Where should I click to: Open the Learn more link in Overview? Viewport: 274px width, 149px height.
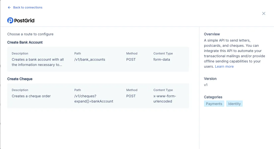tap(224, 66)
